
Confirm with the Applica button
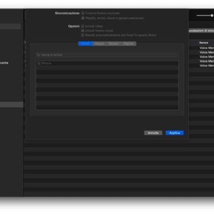tap(175, 133)
